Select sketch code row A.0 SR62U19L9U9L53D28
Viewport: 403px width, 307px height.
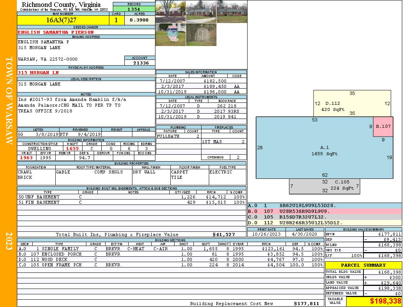[x=325, y=206]
